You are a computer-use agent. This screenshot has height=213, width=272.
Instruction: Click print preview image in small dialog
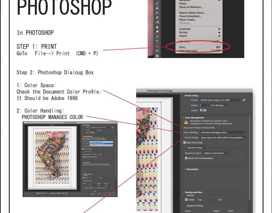(x=52, y=157)
